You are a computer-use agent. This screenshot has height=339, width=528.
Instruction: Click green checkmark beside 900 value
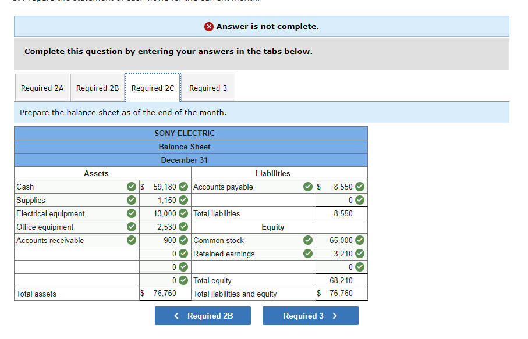pyautogui.click(x=183, y=240)
